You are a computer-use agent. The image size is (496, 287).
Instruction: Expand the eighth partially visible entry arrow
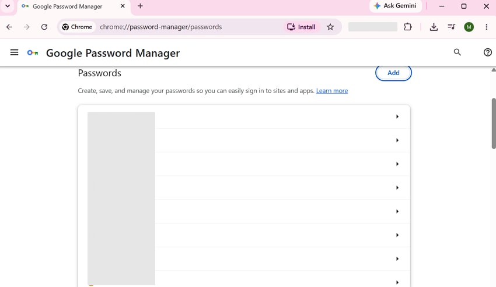(397, 282)
